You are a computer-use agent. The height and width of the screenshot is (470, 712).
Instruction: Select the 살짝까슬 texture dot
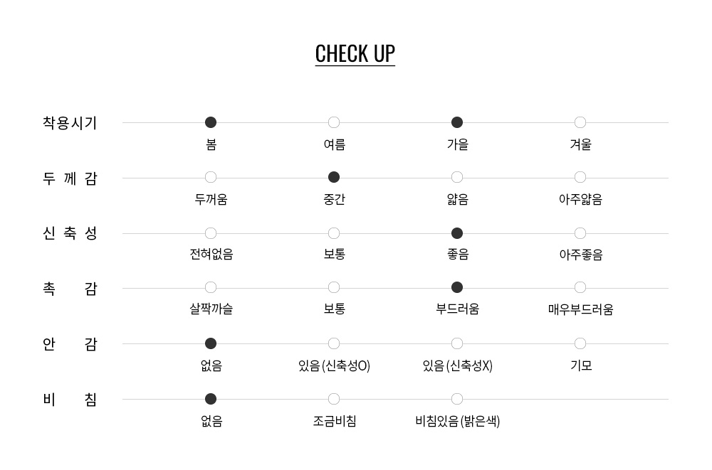(211, 287)
